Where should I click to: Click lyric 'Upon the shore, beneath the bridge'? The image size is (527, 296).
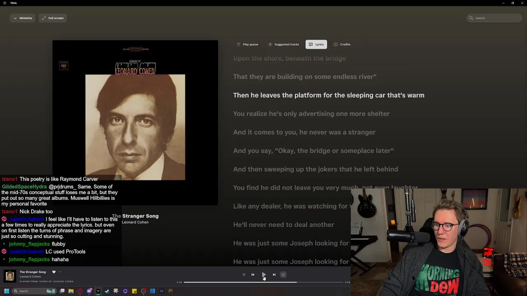(x=289, y=58)
